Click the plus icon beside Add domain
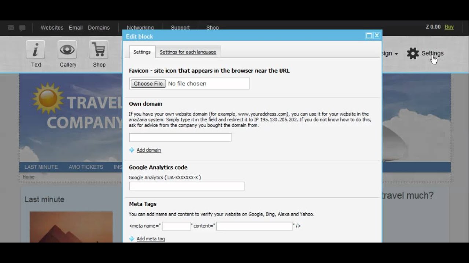The height and width of the screenshot is (263, 469). click(x=132, y=150)
